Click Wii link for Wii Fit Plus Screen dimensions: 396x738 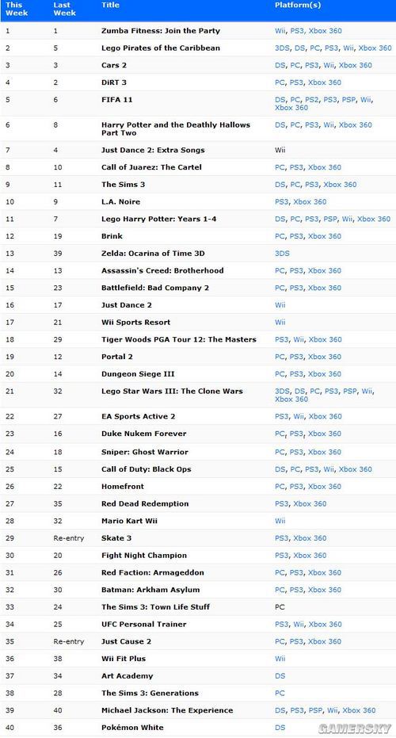coord(280,659)
